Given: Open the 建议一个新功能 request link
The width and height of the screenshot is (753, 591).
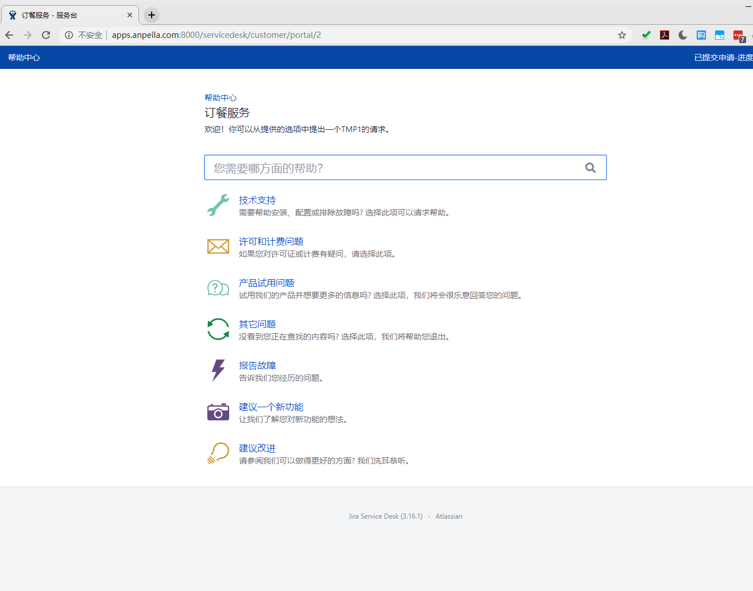Looking at the screenshot, I should [271, 407].
